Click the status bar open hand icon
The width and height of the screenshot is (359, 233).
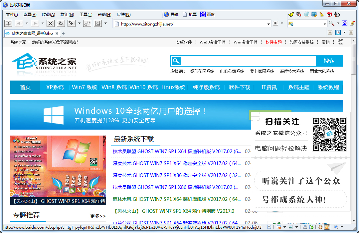point(320,227)
